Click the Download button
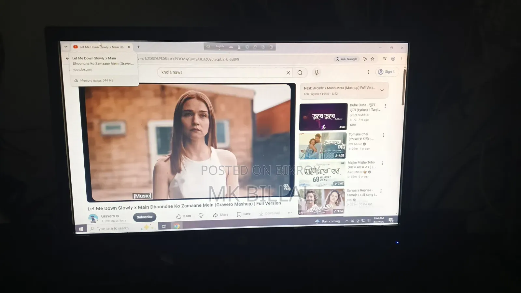Viewport: 521px width, 293px height. coord(269,214)
